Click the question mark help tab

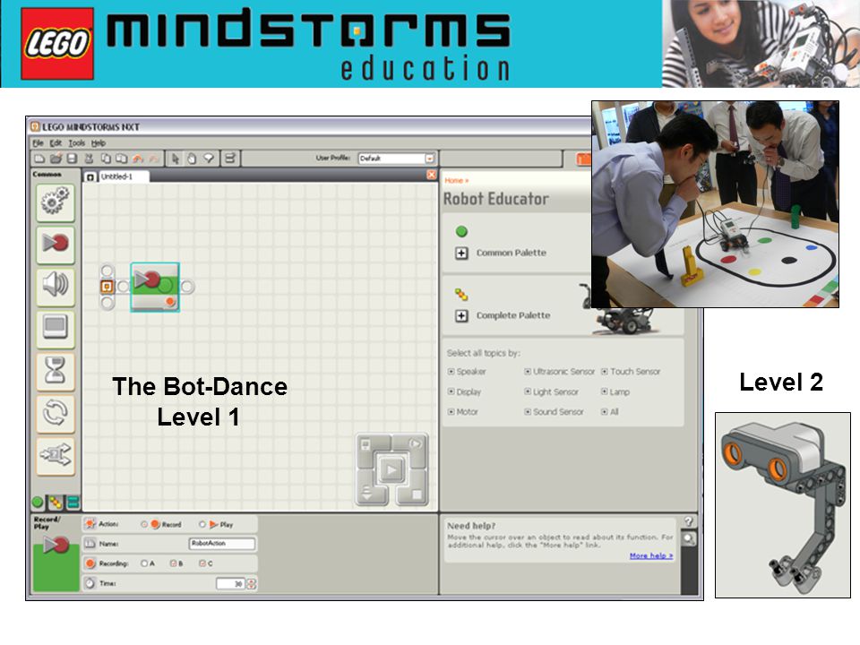coord(689,521)
